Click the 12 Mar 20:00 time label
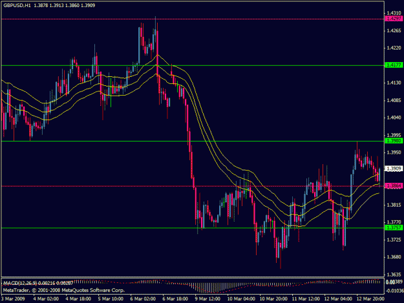Viewport: 404px width, 303px height. coord(370,298)
